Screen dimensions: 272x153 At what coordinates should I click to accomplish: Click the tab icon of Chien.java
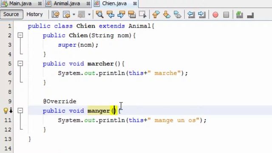[97, 4]
